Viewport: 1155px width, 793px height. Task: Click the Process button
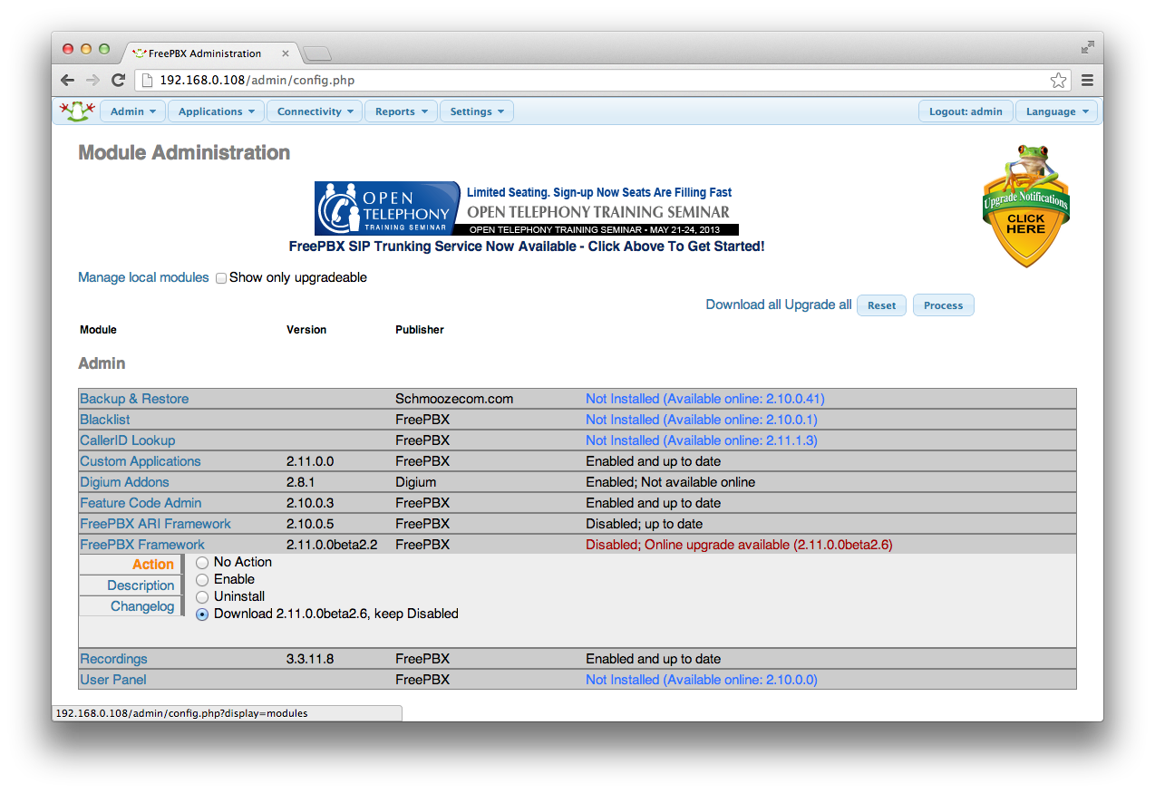click(x=943, y=305)
